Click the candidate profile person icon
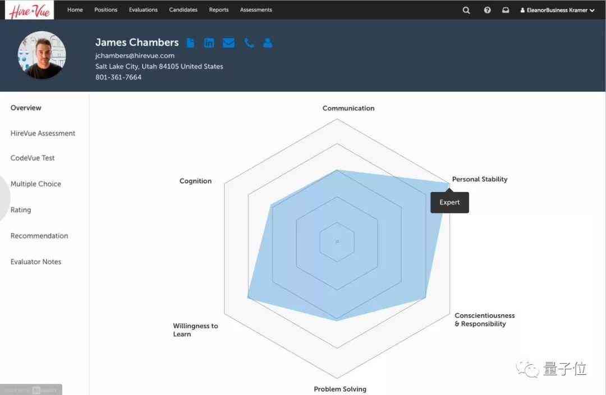Screen dimensions: 606x395 pos(268,43)
